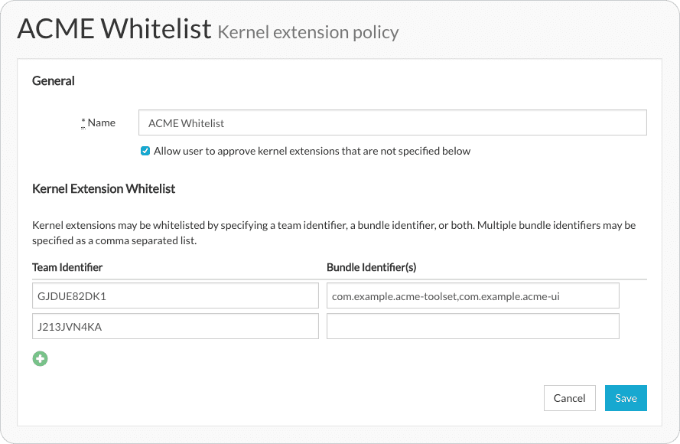The width and height of the screenshot is (680, 444).
Task: Click the 'Allow user to approve kernel extensions' label
Action: [312, 151]
